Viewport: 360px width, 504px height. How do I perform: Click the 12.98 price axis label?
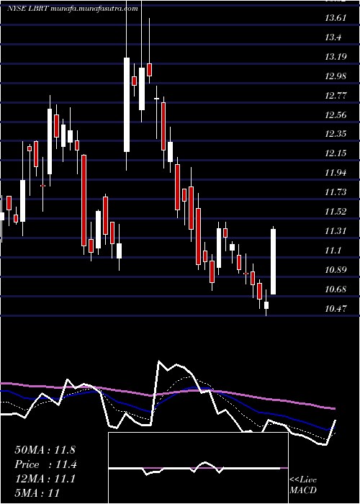336,76
